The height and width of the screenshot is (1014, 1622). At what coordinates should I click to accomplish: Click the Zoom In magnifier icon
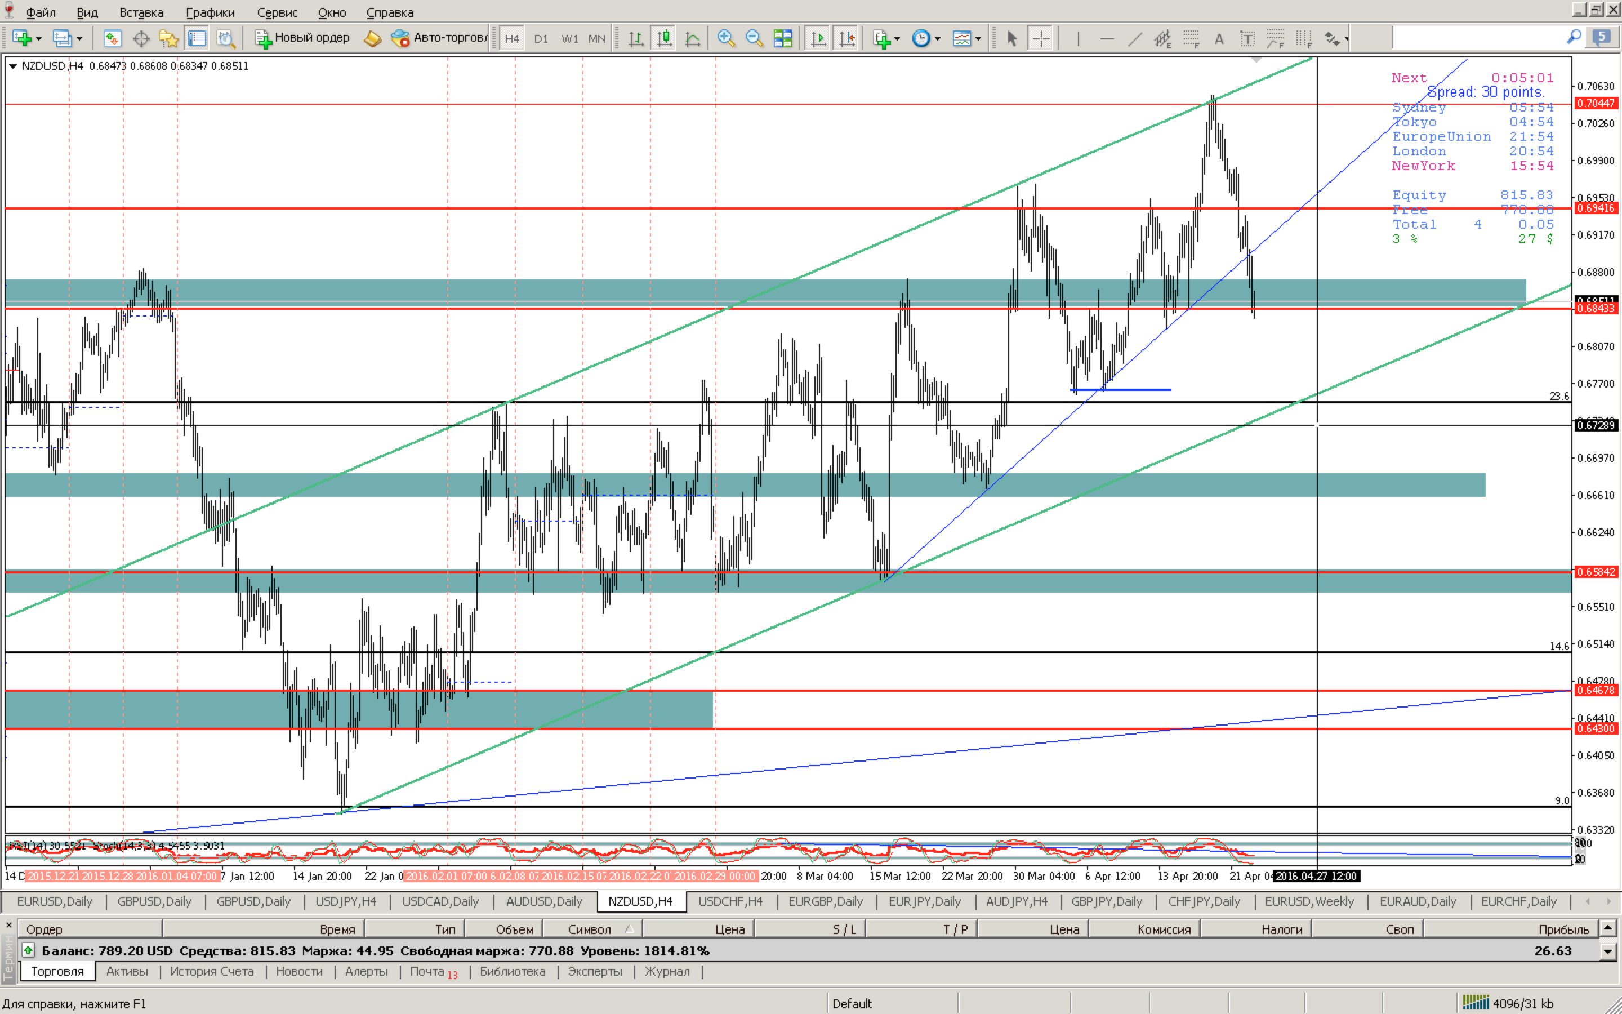click(725, 38)
